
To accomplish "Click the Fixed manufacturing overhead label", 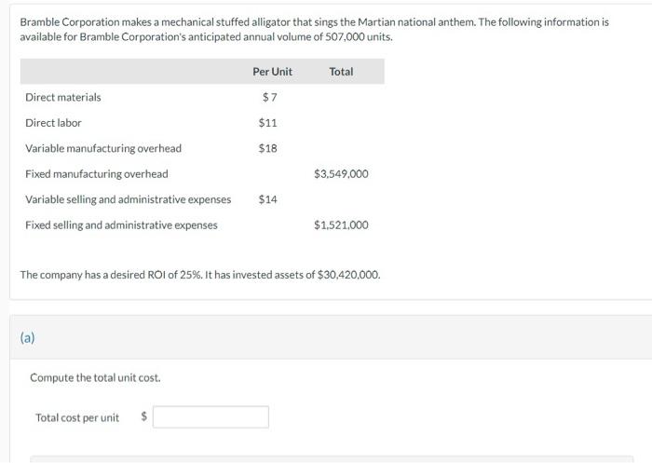I will (x=97, y=174).
